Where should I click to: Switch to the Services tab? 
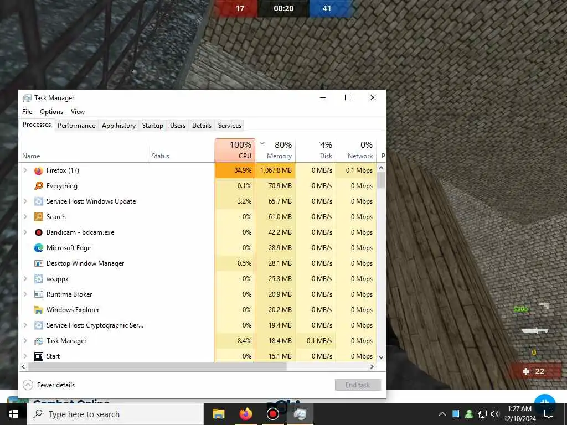click(x=230, y=126)
